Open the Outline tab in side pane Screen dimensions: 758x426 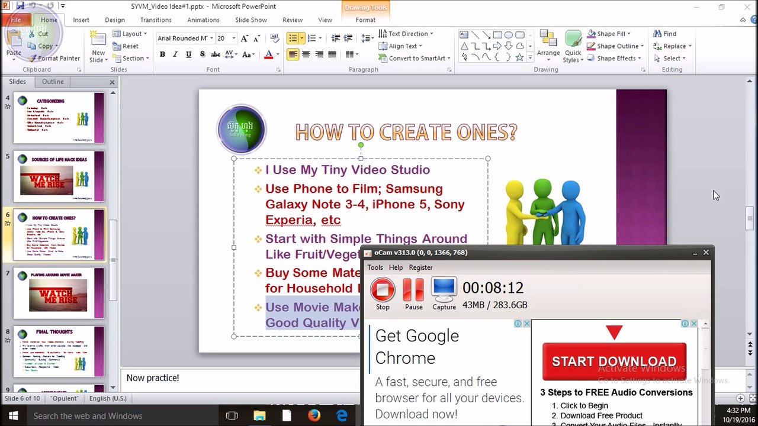(53, 82)
